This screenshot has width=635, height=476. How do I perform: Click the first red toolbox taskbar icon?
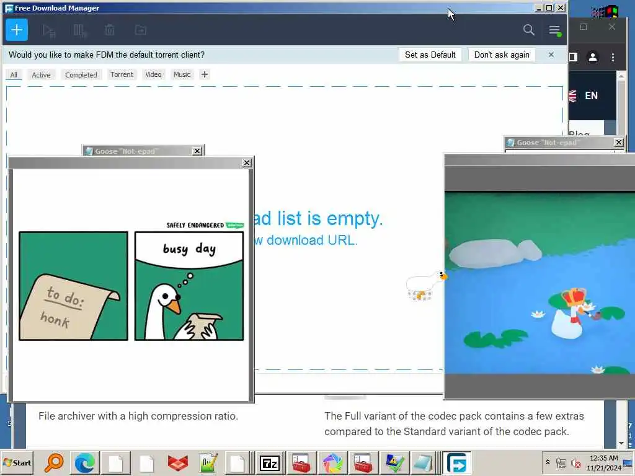[301, 462]
